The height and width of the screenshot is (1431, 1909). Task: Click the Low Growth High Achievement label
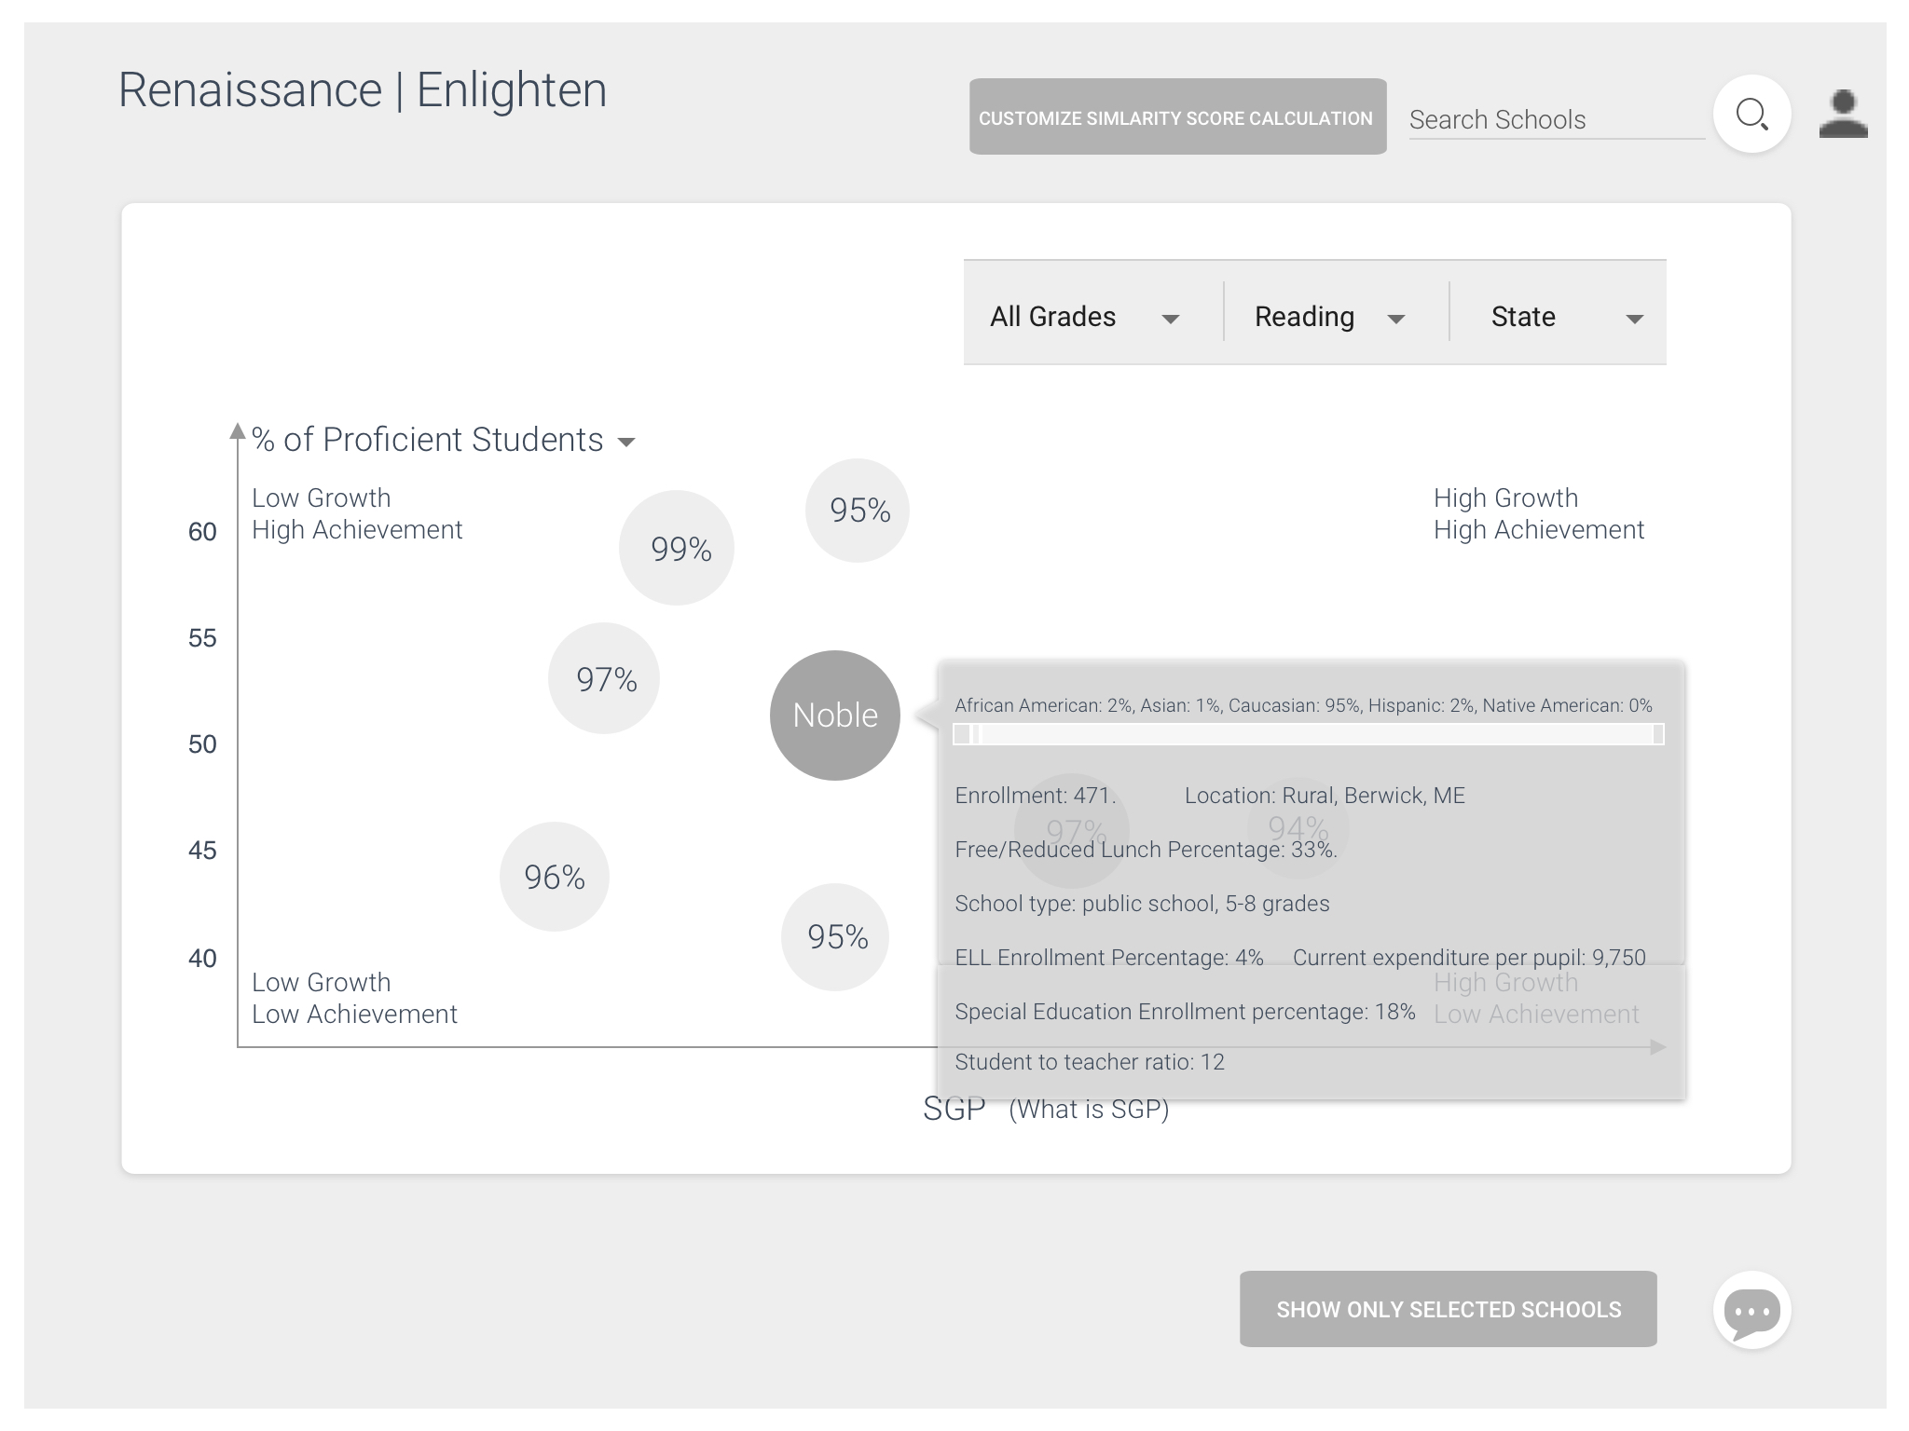tap(357, 513)
